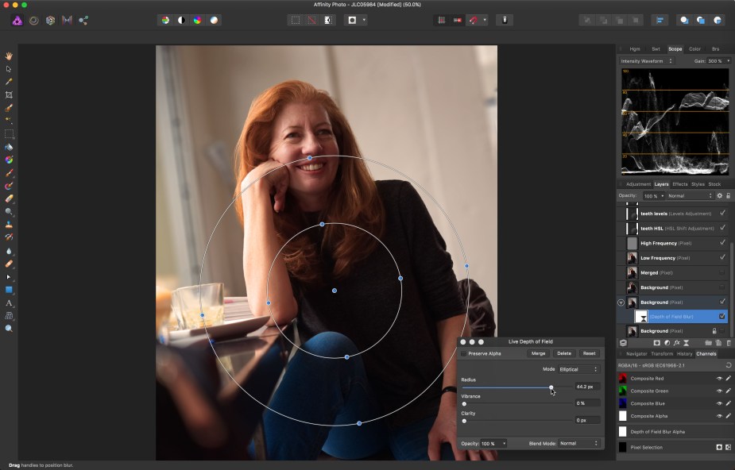This screenshot has height=470, width=735.
Task: Toggle the Quick Mask toolbar icon
Action: [352, 20]
